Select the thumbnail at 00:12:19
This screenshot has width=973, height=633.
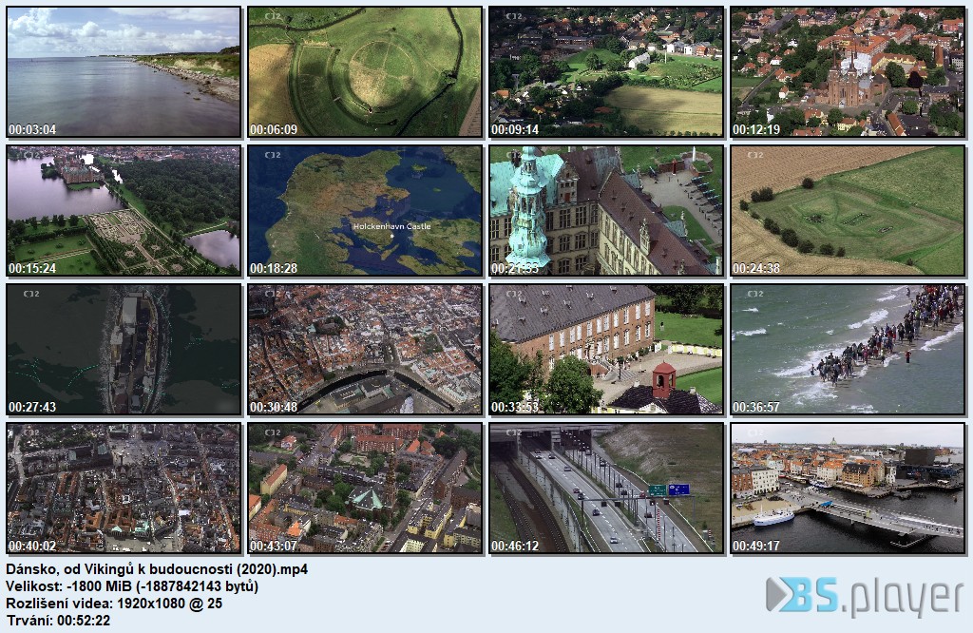(x=848, y=72)
